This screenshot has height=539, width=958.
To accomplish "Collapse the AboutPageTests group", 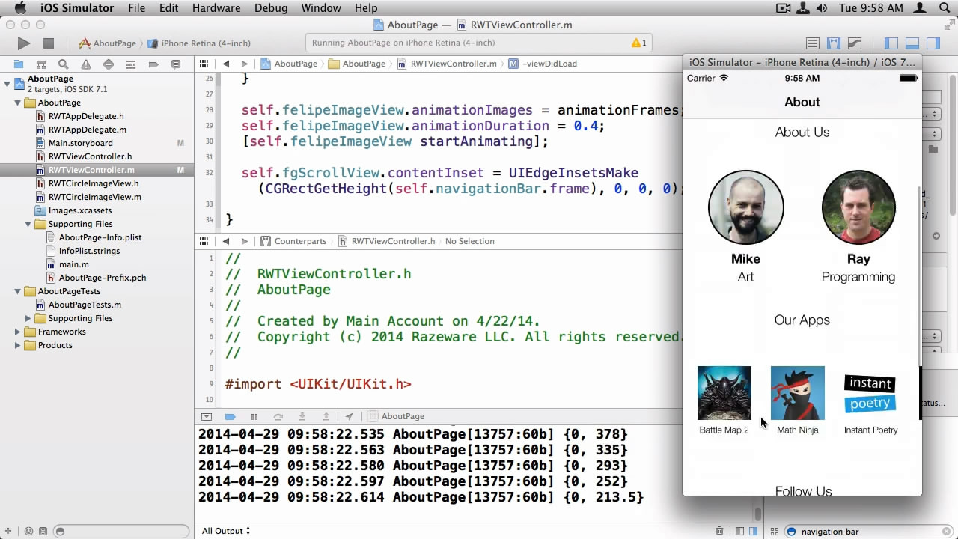I will pos(17,291).
